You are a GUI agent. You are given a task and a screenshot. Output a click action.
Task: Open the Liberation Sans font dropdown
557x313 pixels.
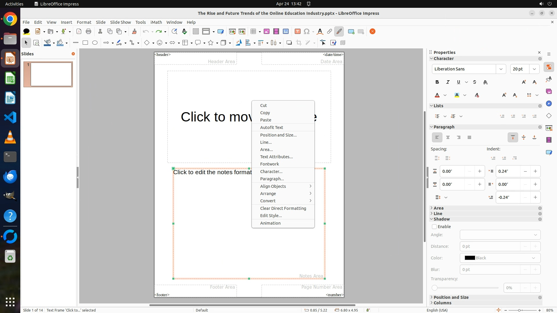tap(501, 69)
